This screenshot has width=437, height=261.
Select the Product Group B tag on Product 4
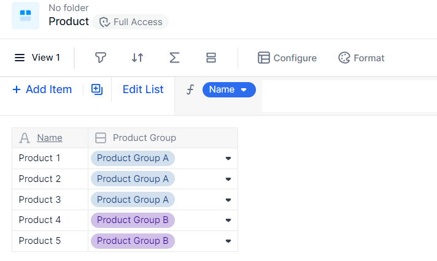133,220
